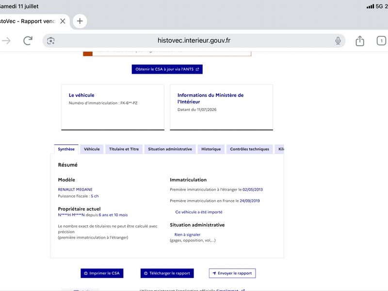Click 'Ce véhicule a été importé' text
Screen dimensions: 388x291
pos(199,212)
